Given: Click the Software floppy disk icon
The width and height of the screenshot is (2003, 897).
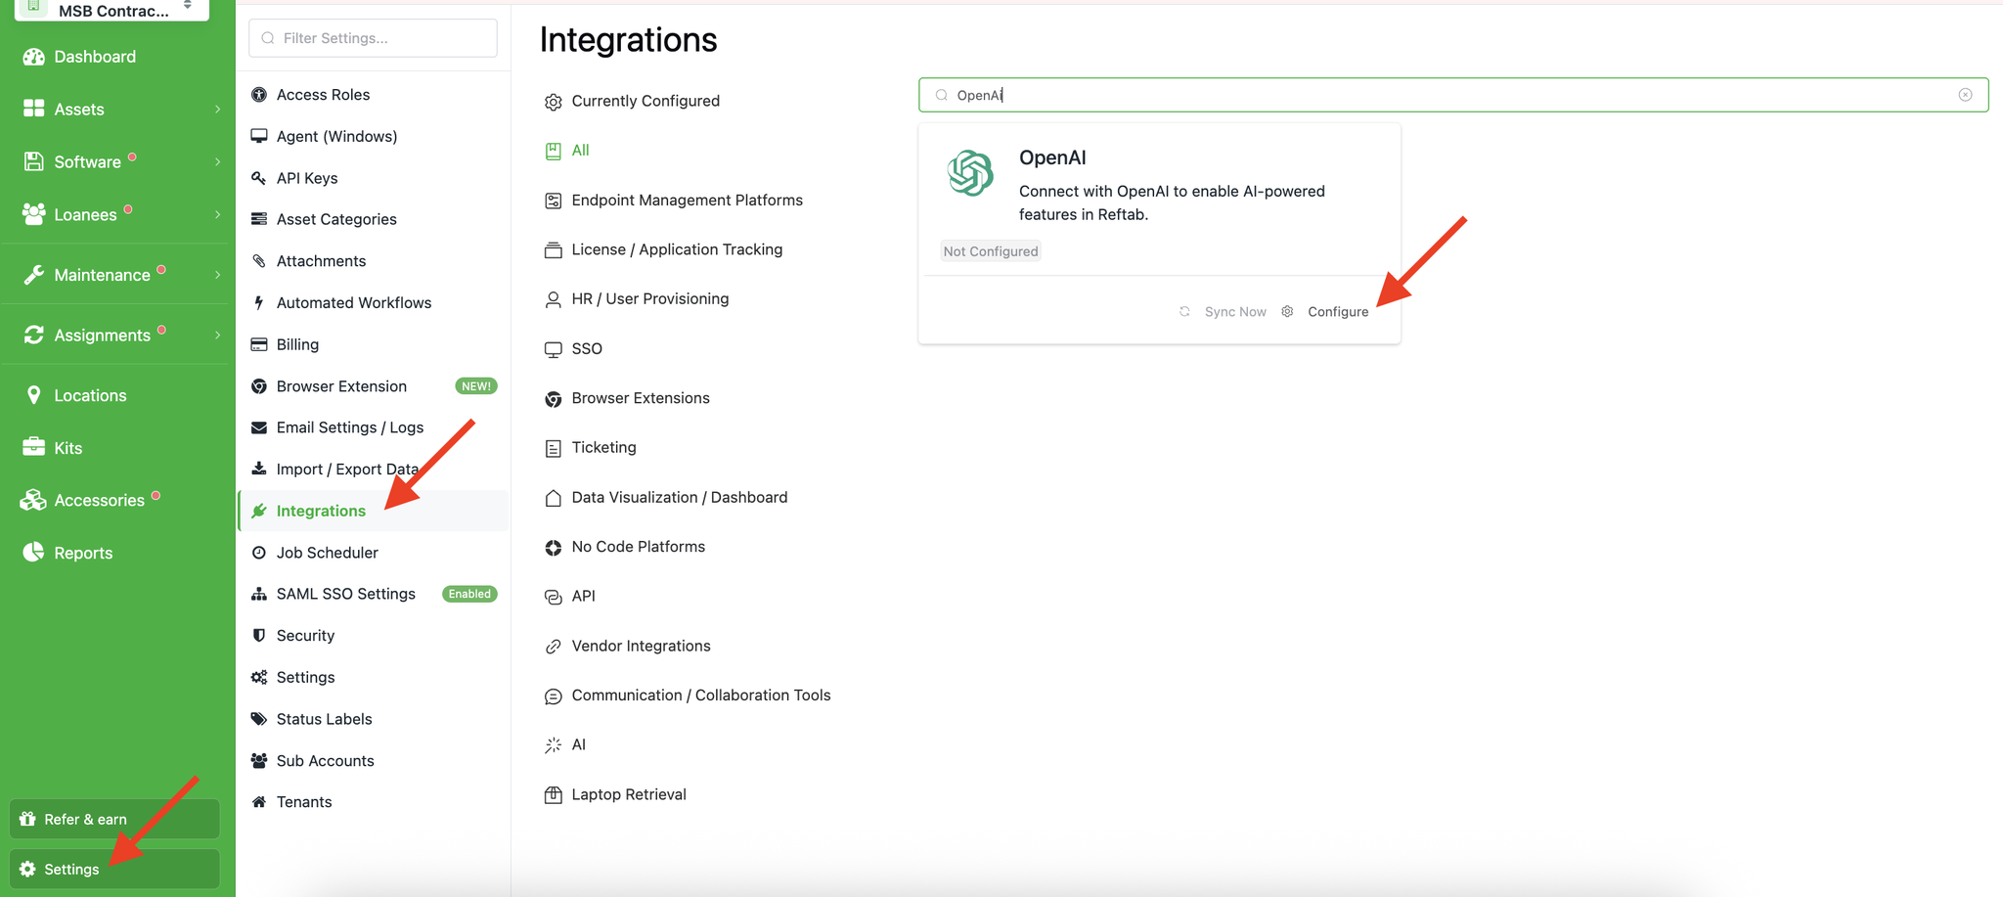Looking at the screenshot, I should (34, 161).
